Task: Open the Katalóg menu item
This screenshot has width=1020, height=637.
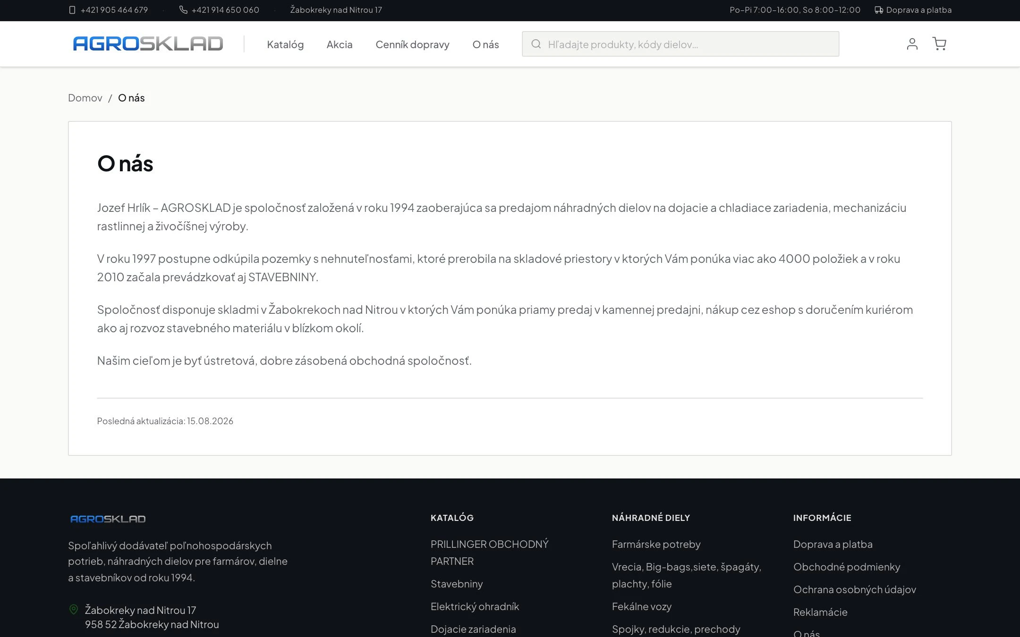Action: pyautogui.click(x=285, y=44)
